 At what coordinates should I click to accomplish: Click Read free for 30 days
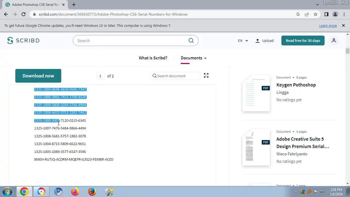tap(303, 40)
